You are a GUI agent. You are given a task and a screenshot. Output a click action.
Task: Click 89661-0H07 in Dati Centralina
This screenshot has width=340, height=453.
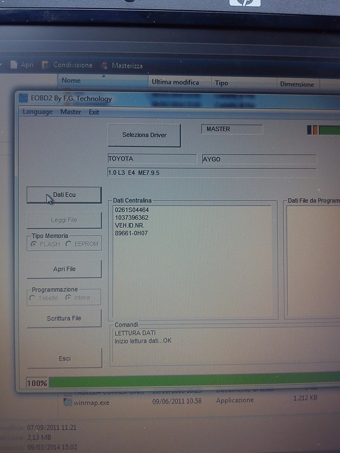[x=131, y=233]
